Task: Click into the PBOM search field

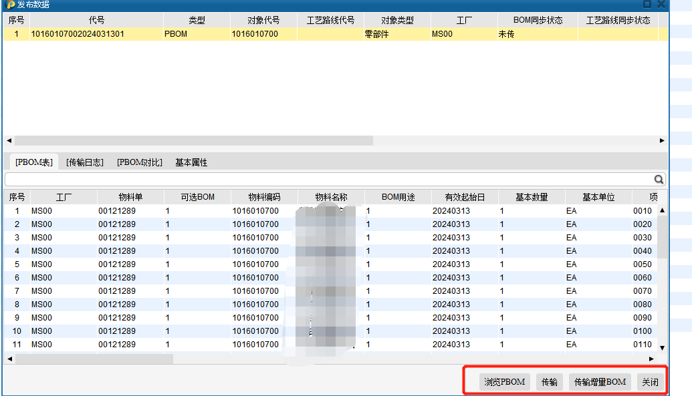Action: point(328,180)
